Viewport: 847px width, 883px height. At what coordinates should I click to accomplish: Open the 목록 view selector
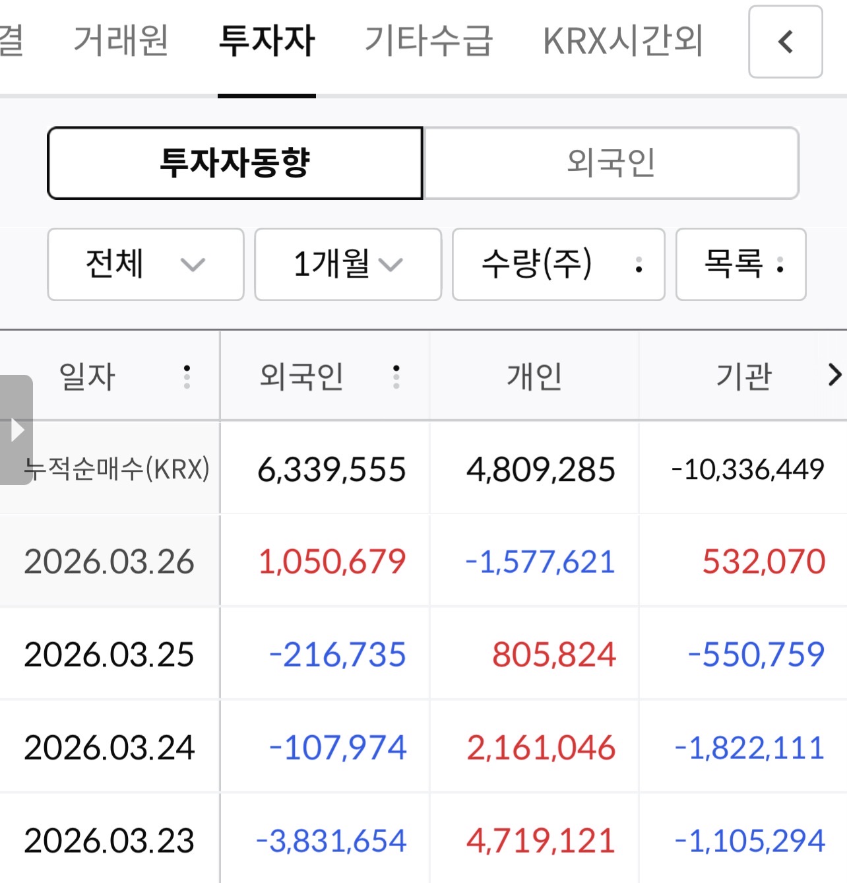point(741,265)
